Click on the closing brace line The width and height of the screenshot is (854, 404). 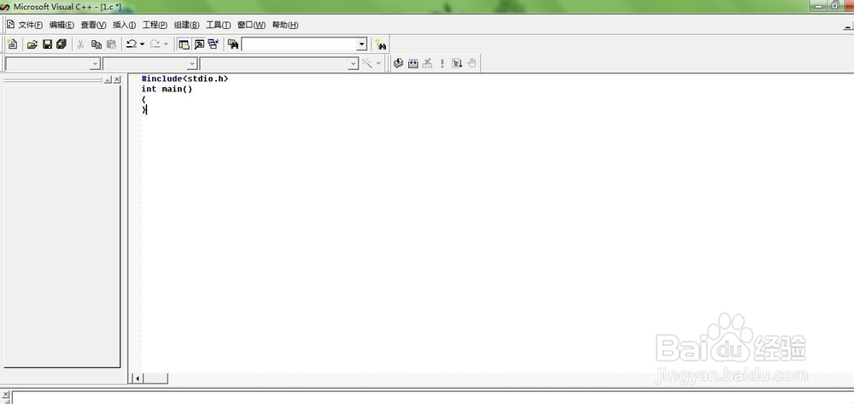pyautogui.click(x=143, y=109)
